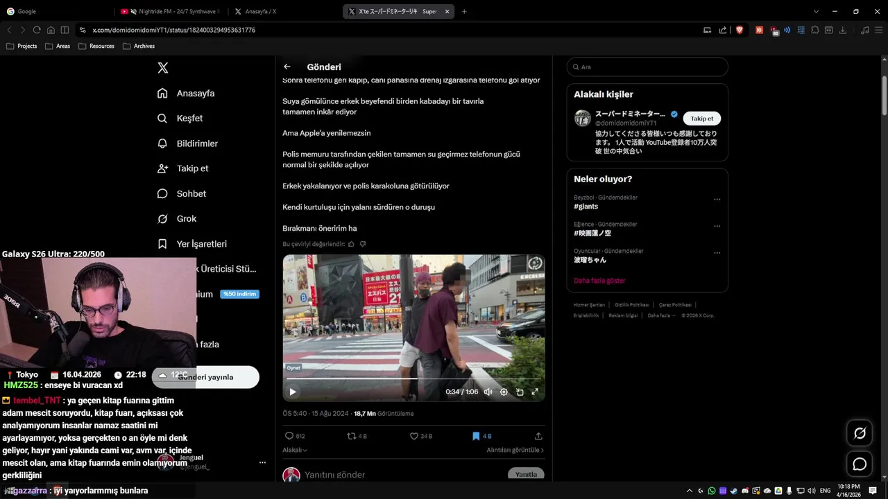The height and width of the screenshot is (499, 888).
Task: Rate the translation with thumbs up
Action: point(351,244)
